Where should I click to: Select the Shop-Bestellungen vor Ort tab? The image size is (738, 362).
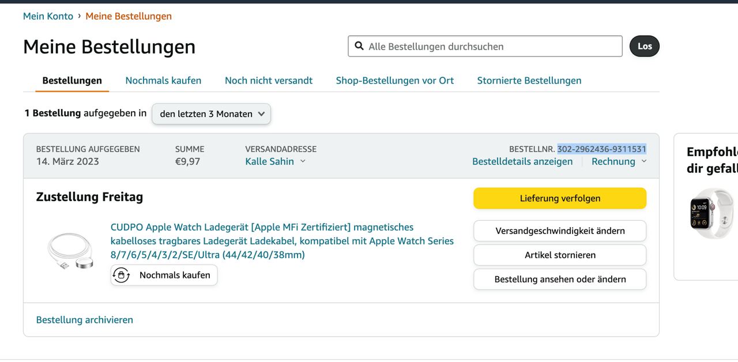pos(395,81)
